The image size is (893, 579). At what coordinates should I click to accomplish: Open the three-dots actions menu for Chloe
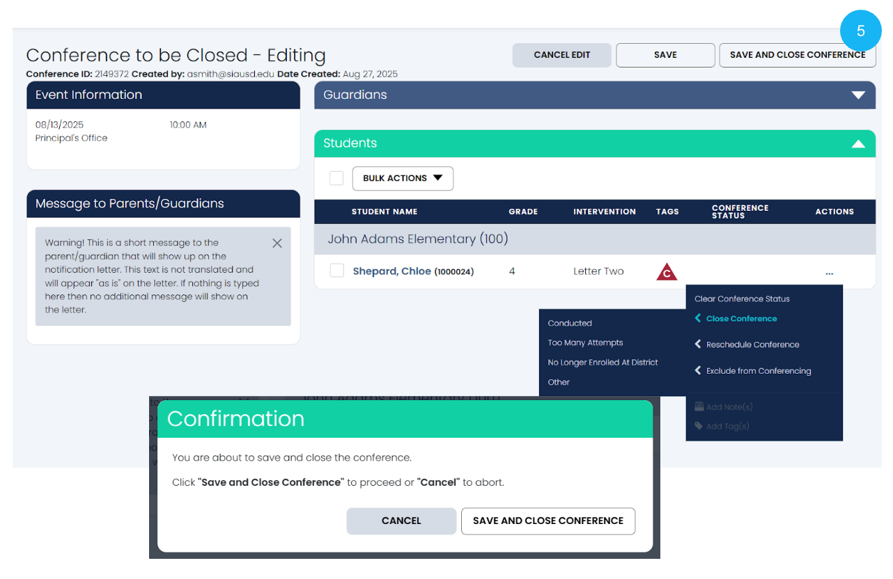point(829,273)
